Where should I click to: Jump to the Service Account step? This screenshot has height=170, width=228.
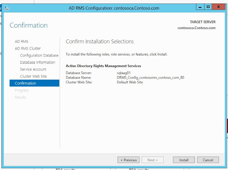(x=33, y=69)
